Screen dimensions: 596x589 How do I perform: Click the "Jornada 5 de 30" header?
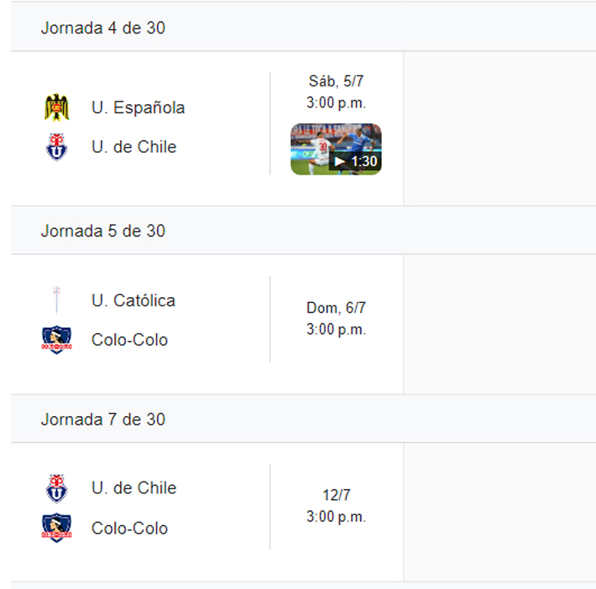[103, 231]
